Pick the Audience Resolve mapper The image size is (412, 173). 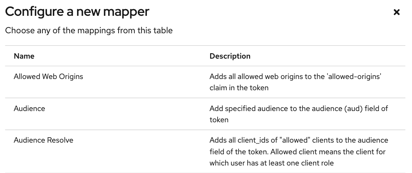(43, 140)
